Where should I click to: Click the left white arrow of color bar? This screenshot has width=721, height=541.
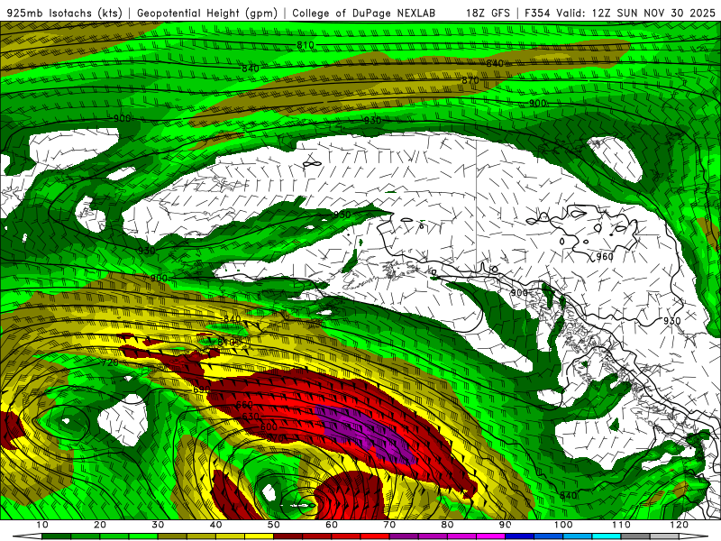pyautogui.click(x=28, y=536)
